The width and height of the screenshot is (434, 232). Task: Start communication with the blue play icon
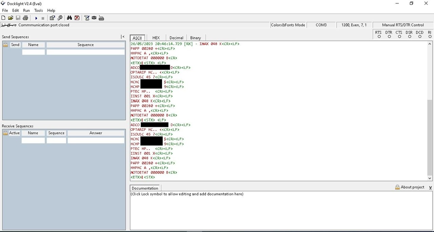(x=36, y=18)
